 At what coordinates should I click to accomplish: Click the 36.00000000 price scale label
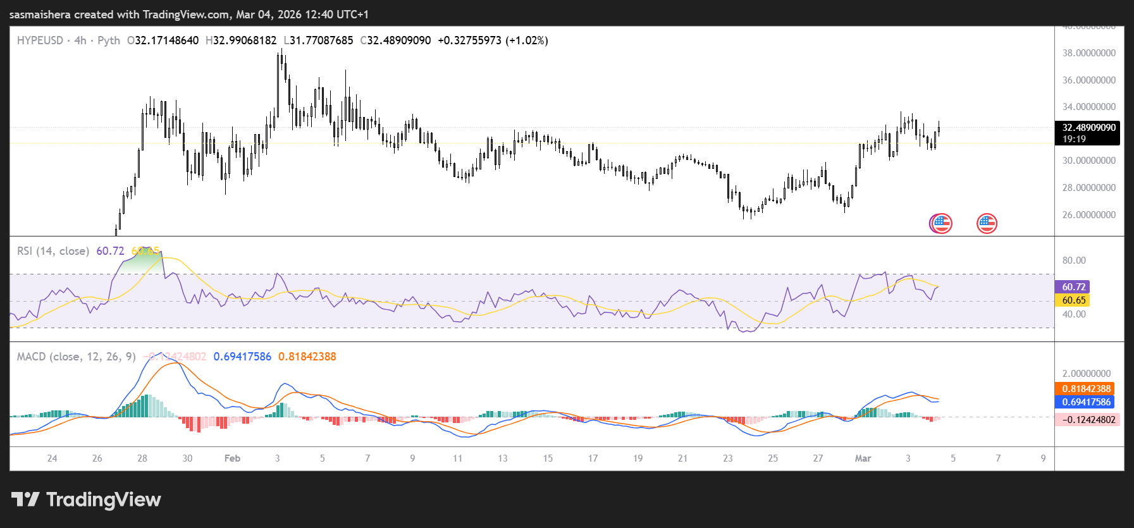(x=1089, y=80)
